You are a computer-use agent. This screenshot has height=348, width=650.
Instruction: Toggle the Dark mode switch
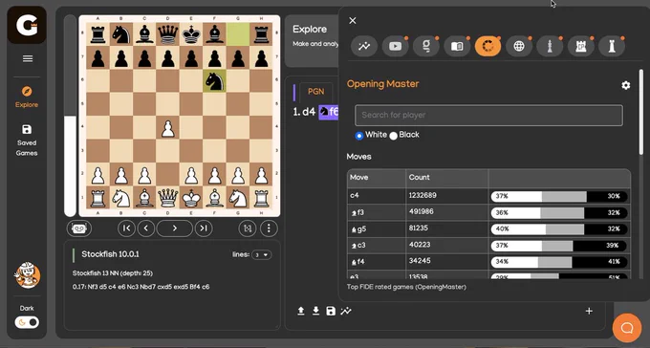(27, 322)
